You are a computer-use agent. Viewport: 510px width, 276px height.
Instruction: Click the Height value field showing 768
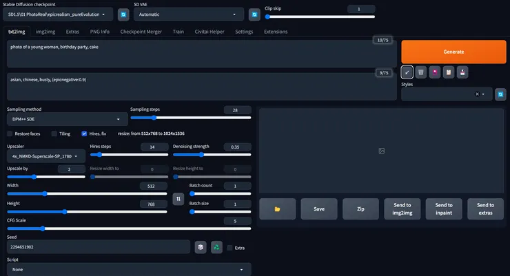click(153, 204)
